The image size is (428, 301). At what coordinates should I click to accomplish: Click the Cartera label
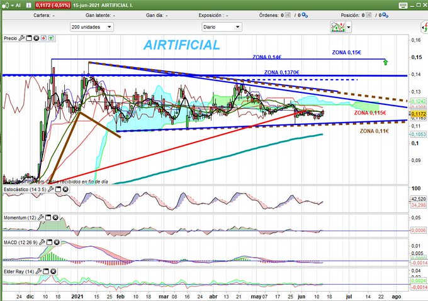click(42, 15)
